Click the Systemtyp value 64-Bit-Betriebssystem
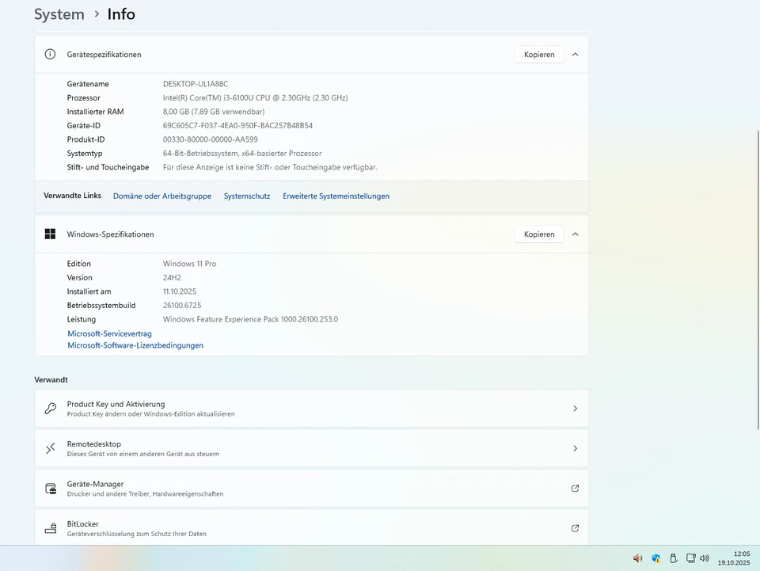 pos(242,153)
